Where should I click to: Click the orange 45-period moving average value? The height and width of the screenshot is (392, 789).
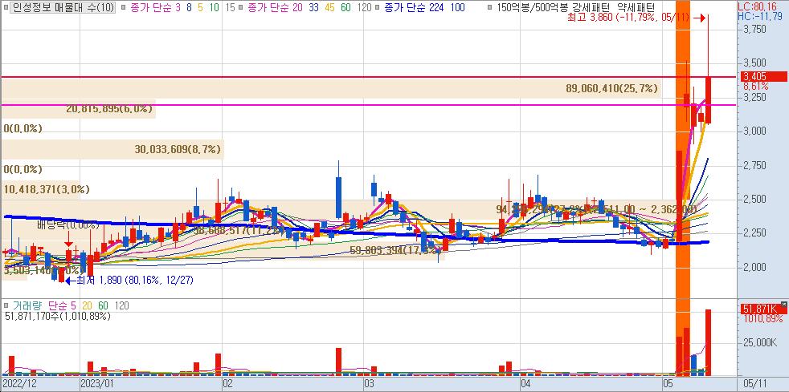(331, 7)
